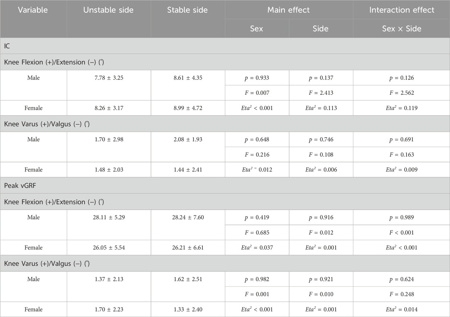The width and height of the screenshot is (450, 317).
Task: Click the 26.21 ± 6.61 value
Action: click(187, 248)
